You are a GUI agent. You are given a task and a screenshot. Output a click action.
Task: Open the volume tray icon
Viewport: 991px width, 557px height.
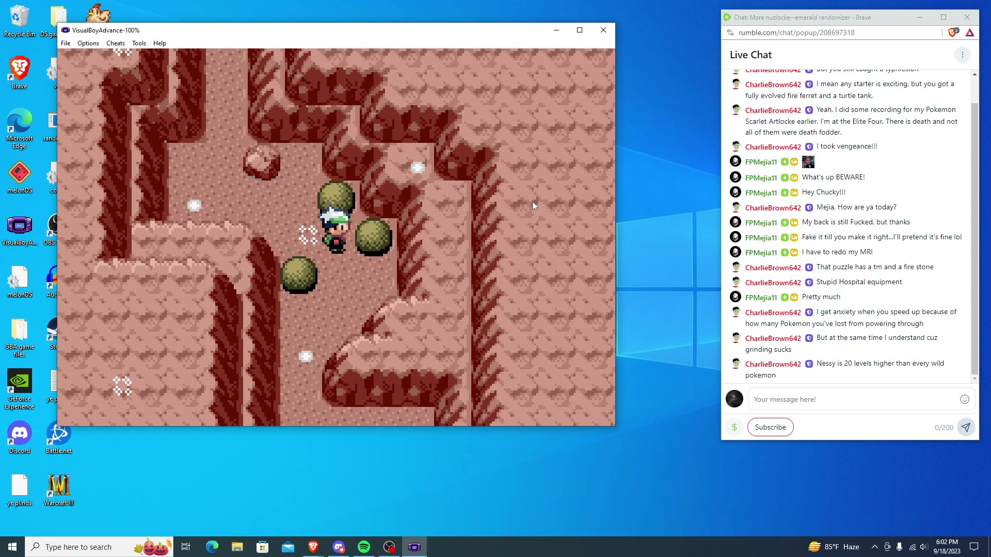924,547
